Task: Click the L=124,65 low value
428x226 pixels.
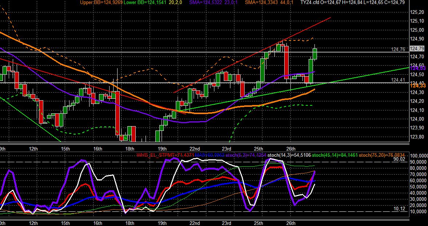Action: [x=374, y=3]
